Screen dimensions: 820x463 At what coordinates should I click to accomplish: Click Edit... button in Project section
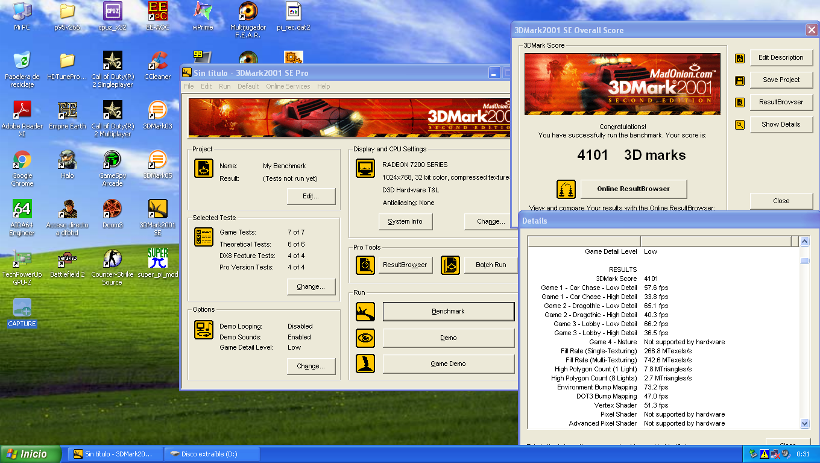311,196
